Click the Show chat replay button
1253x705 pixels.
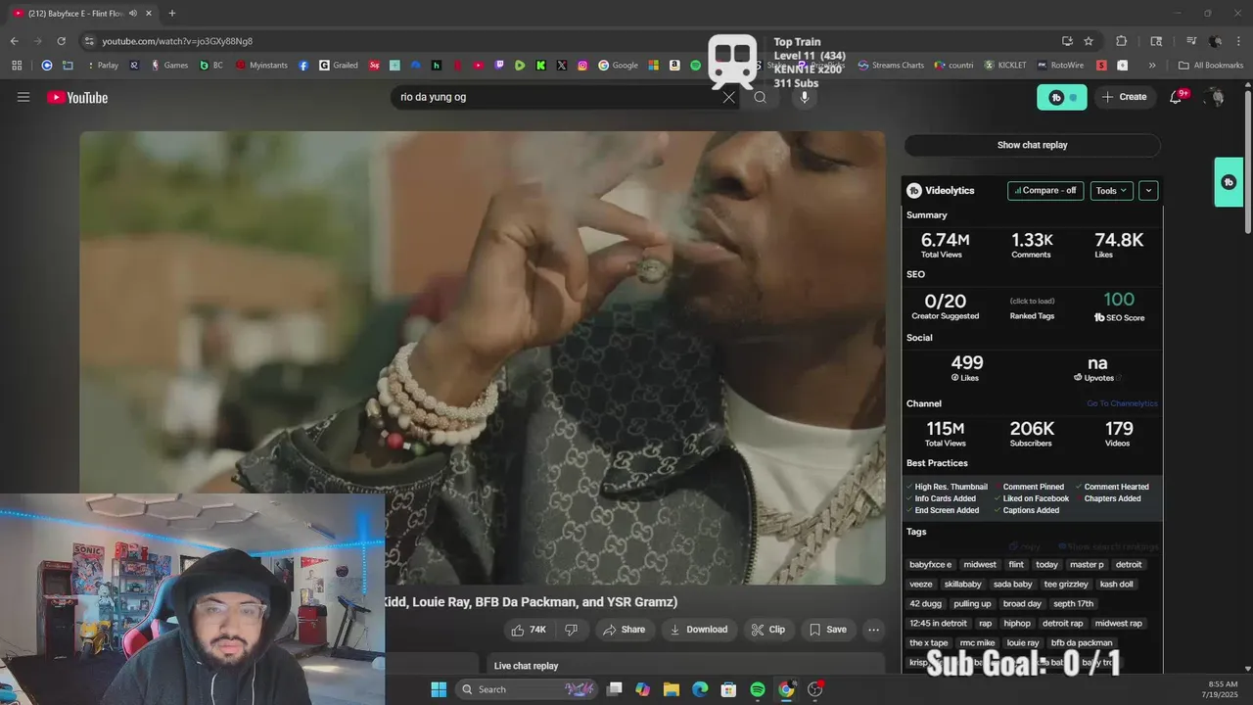coord(1032,145)
